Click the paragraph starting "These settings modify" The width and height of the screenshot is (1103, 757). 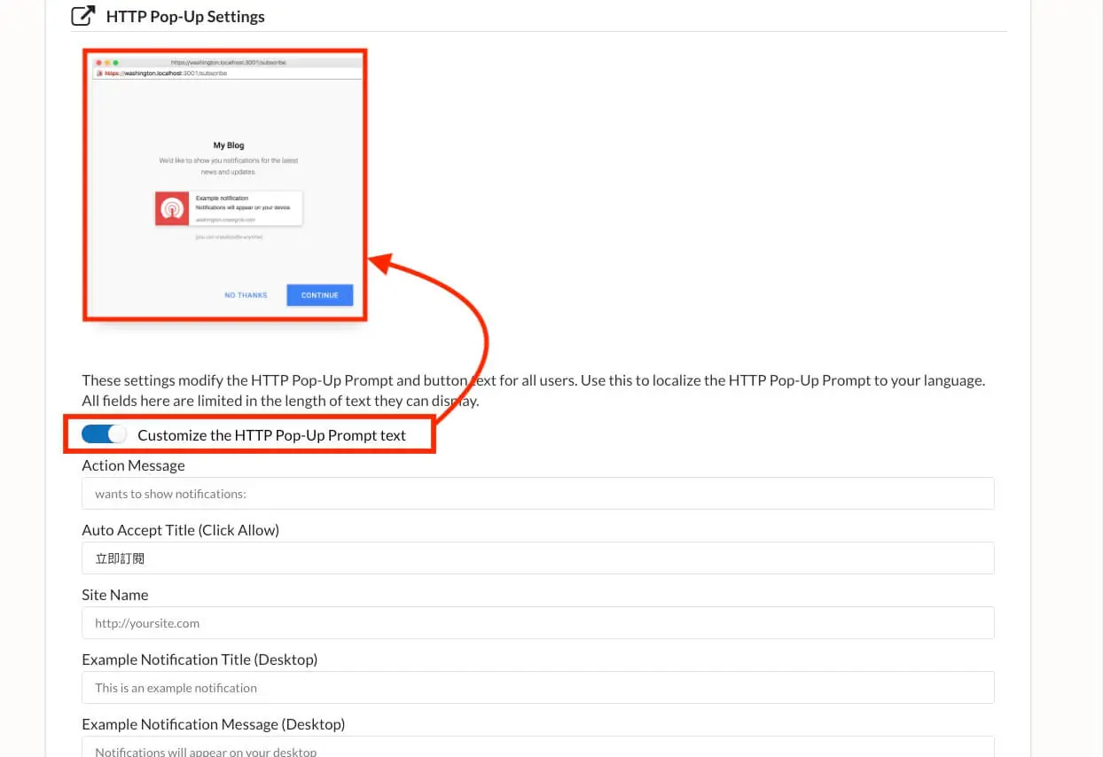[534, 390]
